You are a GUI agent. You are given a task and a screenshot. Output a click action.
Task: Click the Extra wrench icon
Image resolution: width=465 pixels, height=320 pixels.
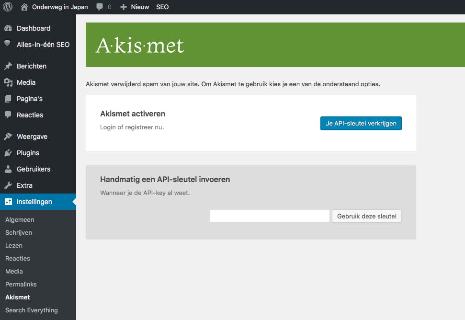click(x=8, y=185)
